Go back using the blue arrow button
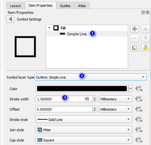 (10, 19)
